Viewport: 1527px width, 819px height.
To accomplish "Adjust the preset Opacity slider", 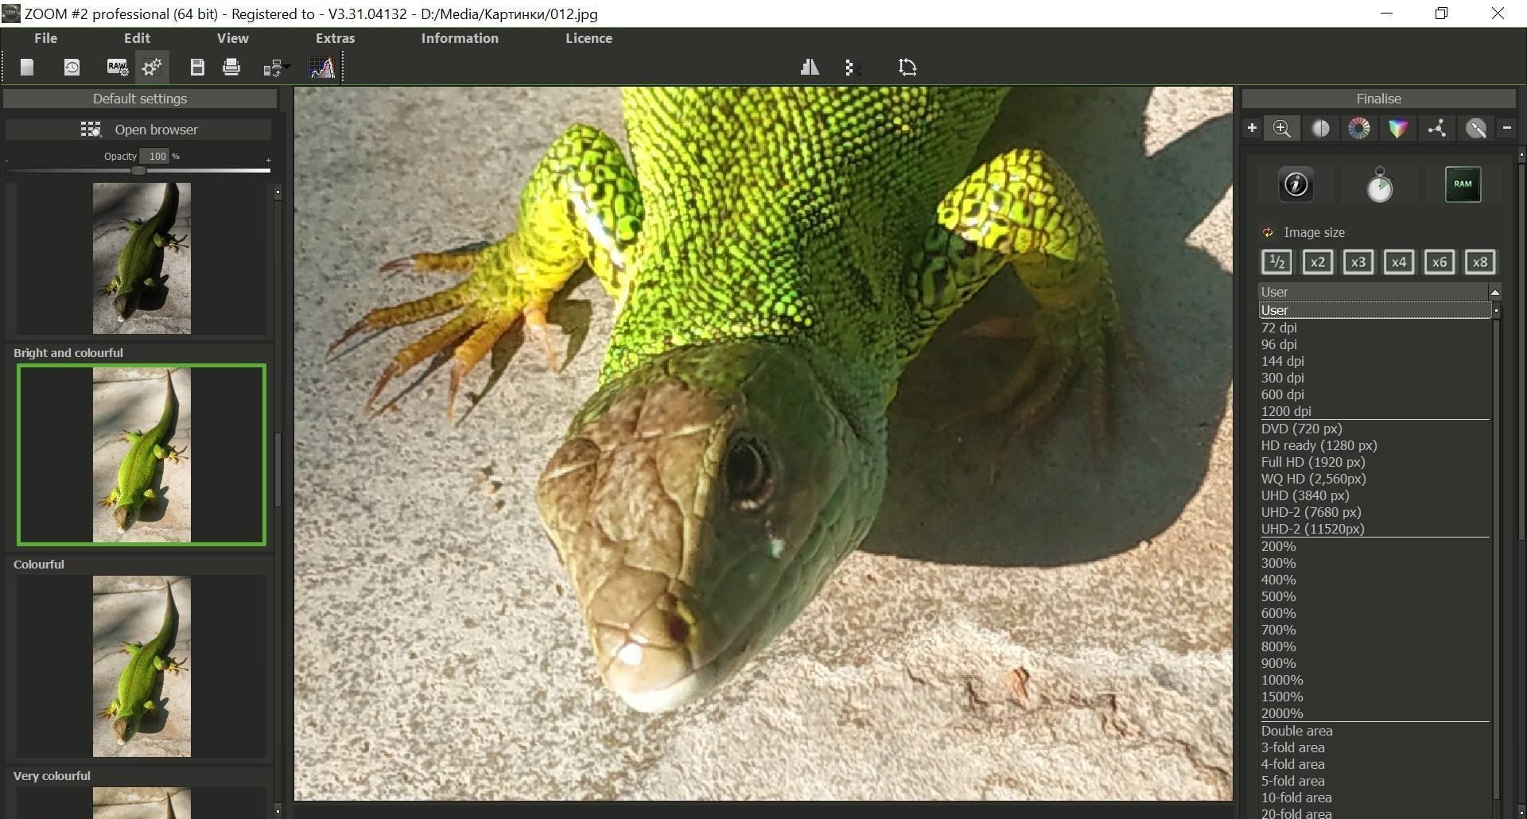I will (138, 170).
